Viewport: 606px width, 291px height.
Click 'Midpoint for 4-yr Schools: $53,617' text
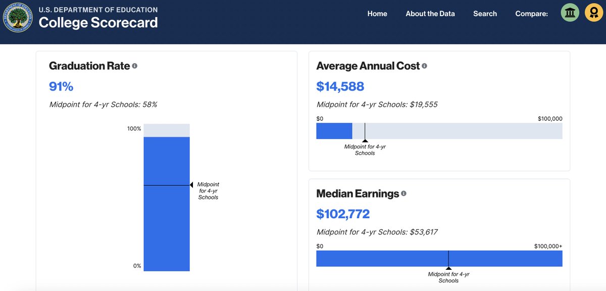[377, 232]
